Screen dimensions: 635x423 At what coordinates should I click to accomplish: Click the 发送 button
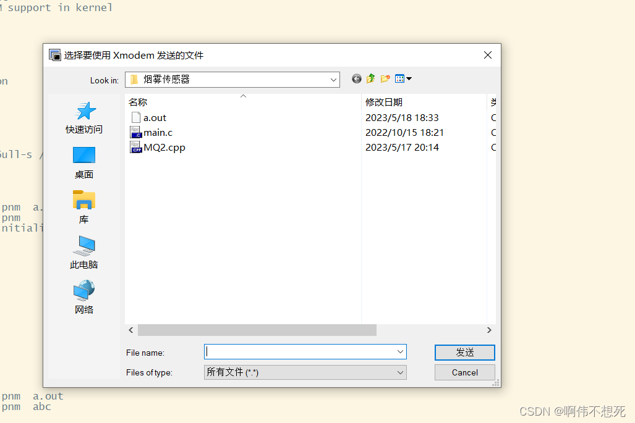pyautogui.click(x=464, y=352)
